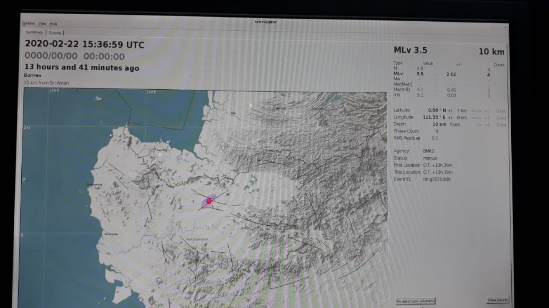Click the Agency value BMKG

click(x=428, y=151)
